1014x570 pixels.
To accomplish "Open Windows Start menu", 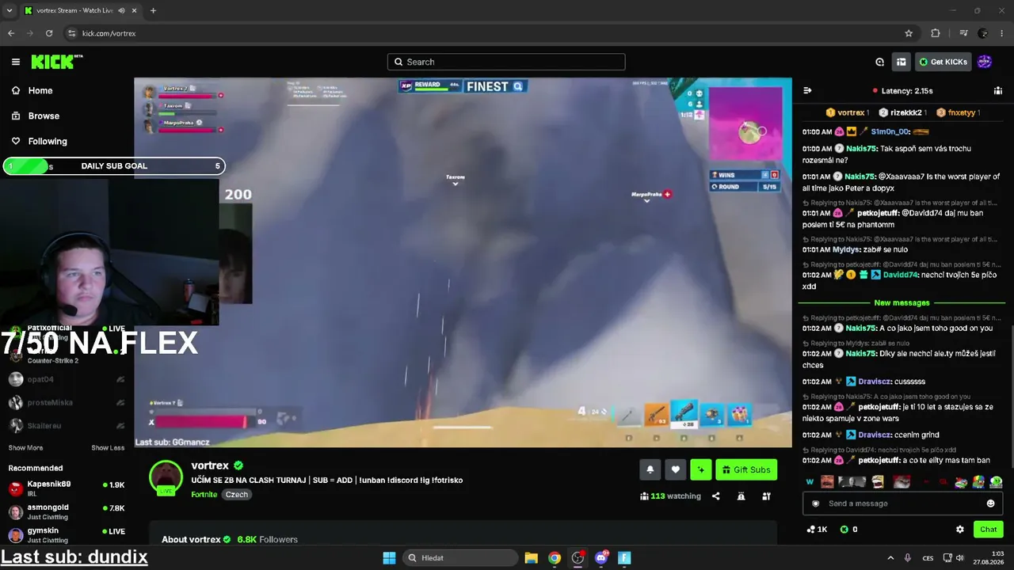I will pos(389,558).
